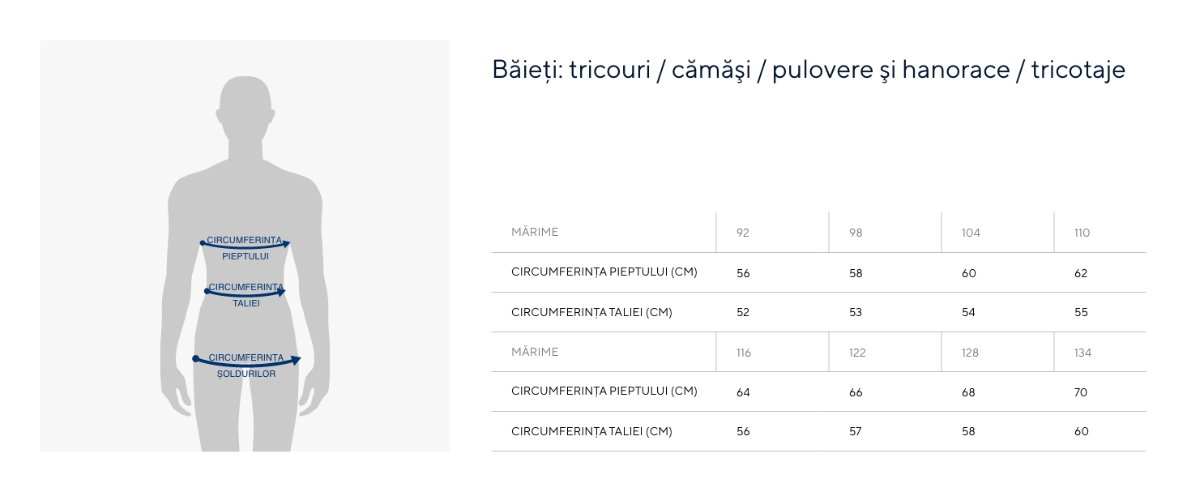
Task: Select the first MĂRIME header cell
Action: coord(535,233)
